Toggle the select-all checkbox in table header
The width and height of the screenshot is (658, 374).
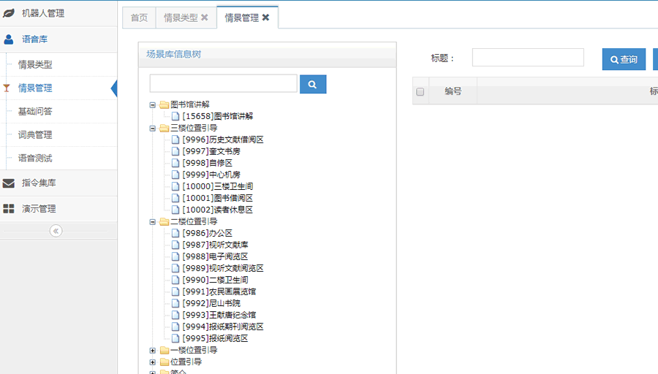420,92
